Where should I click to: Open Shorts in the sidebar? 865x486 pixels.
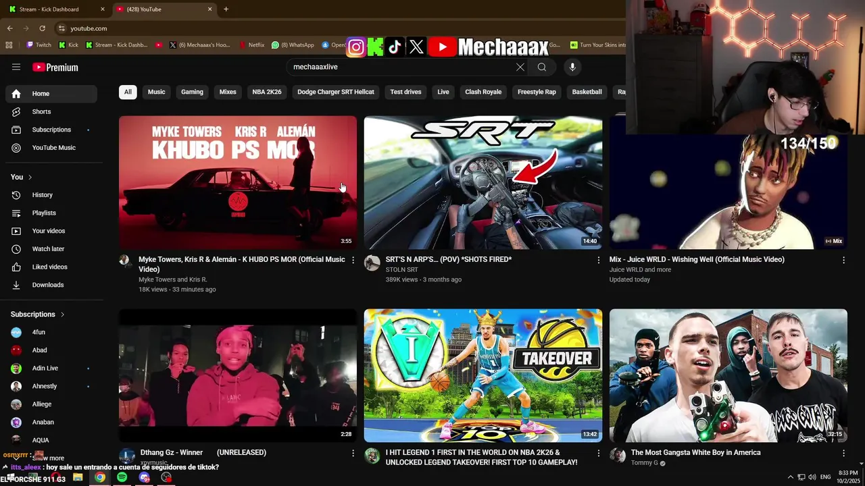click(51, 111)
